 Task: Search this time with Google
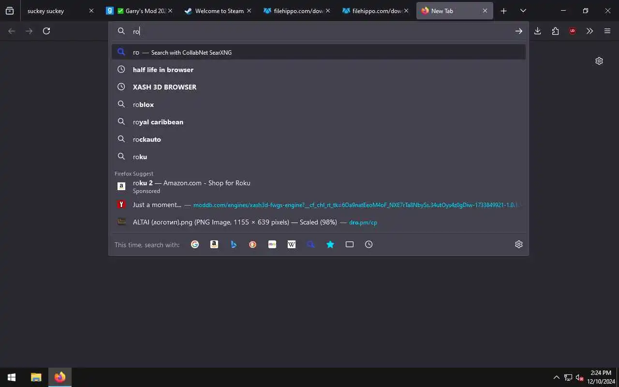point(195,244)
